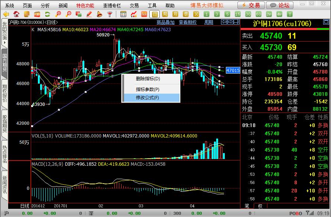Click the alert bell icon
The height and width of the screenshot is (217, 331).
click(100, 14)
